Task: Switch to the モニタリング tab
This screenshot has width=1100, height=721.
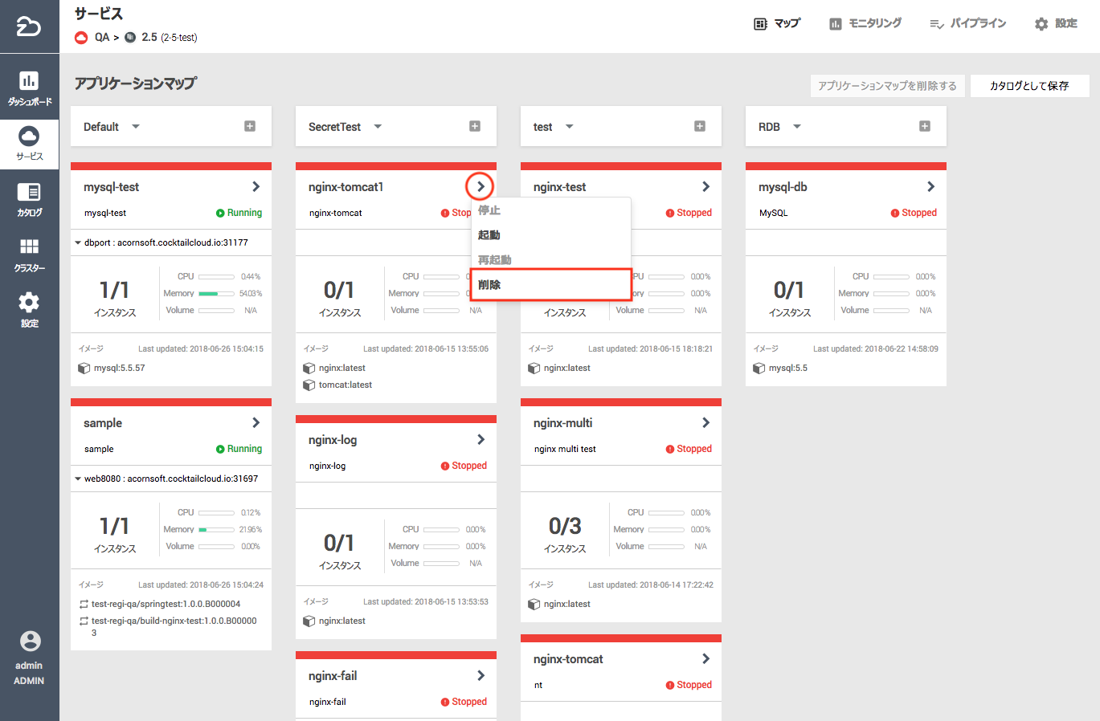Action: coord(865,23)
